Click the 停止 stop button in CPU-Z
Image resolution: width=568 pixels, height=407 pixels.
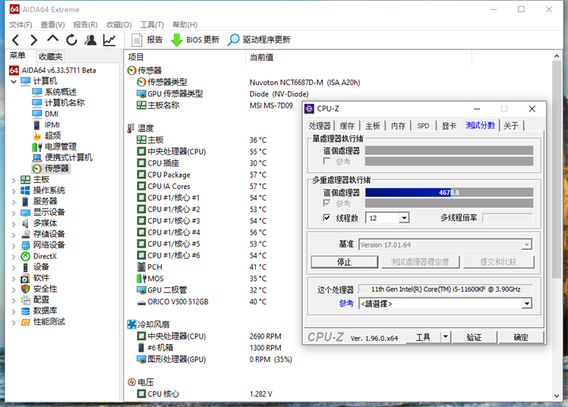tap(344, 262)
